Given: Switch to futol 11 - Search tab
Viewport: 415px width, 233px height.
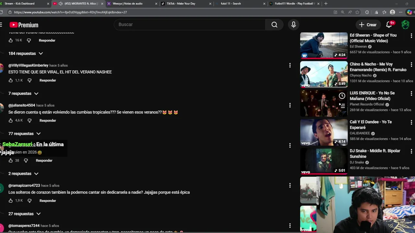Looking at the screenshot, I should click(x=240, y=4).
